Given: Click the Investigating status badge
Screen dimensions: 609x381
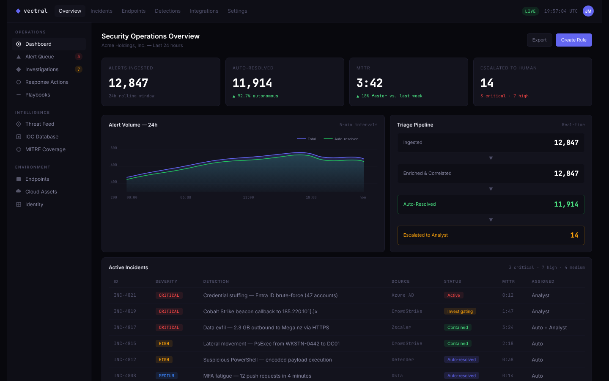Looking at the screenshot, I should [460, 312].
